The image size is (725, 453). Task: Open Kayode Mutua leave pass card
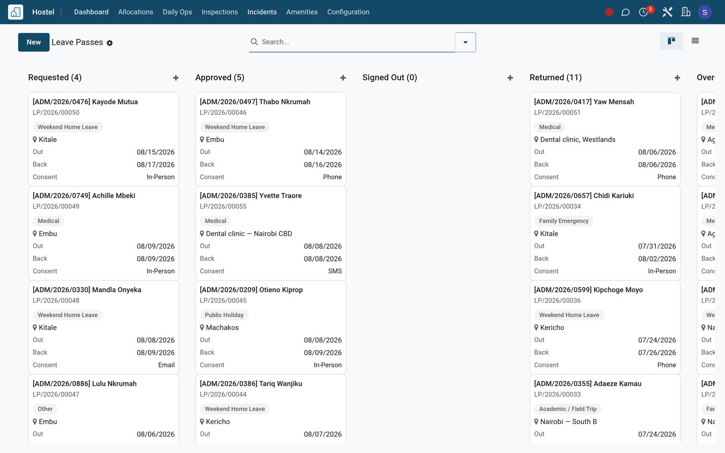pos(103,139)
